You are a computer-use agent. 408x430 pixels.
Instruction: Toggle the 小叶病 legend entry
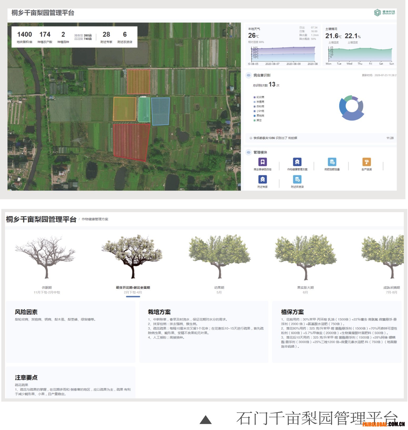(x=259, y=111)
